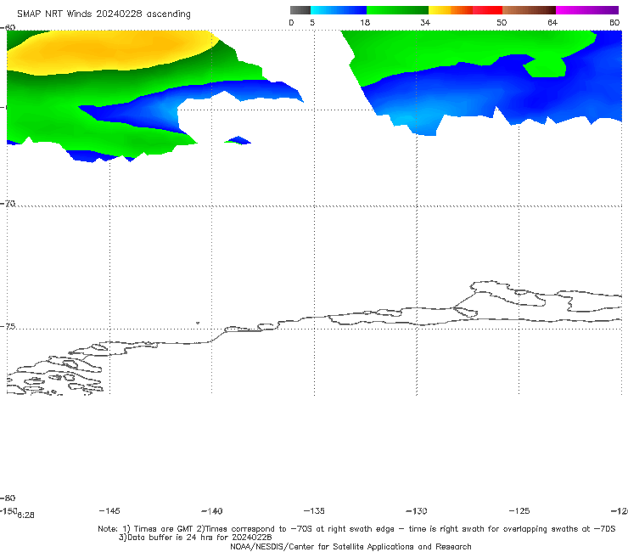The height and width of the screenshot is (552, 628).
Task: Click the longitude label '-135'
Action: click(x=314, y=511)
